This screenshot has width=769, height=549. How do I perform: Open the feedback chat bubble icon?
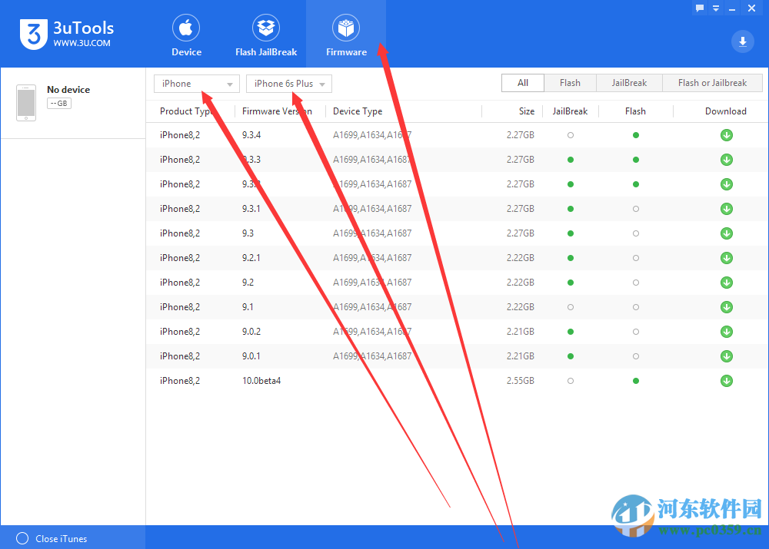[x=698, y=8]
